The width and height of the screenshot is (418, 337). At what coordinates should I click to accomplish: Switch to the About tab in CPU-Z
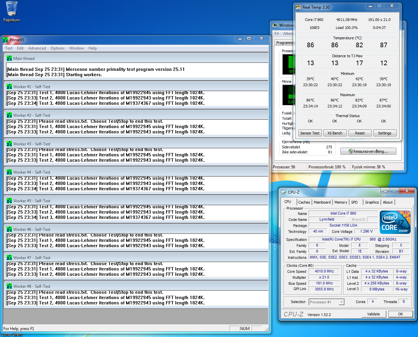(x=388, y=202)
